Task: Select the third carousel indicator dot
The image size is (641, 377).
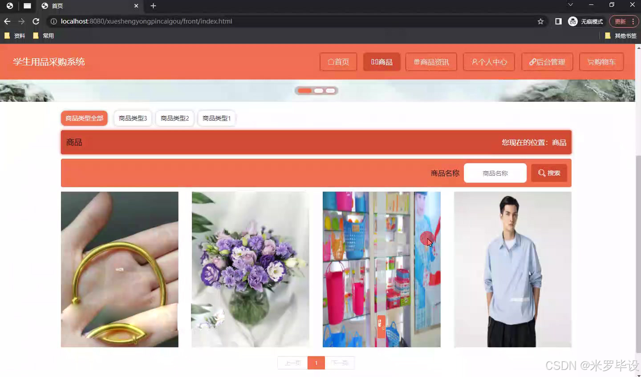Action: tap(330, 91)
